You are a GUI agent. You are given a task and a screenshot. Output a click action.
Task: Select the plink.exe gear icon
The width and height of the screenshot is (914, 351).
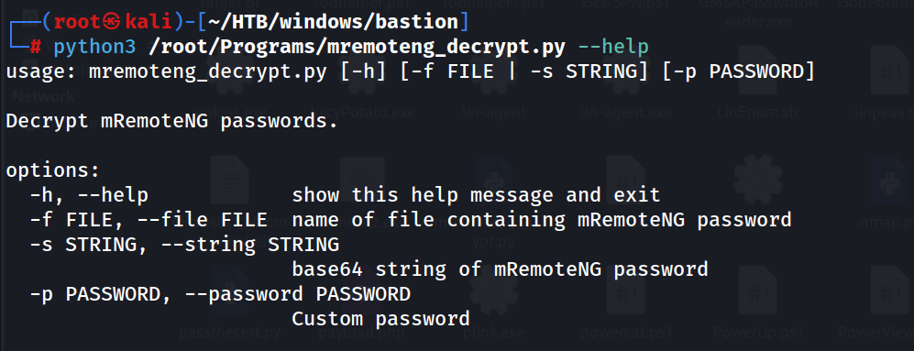point(493,291)
